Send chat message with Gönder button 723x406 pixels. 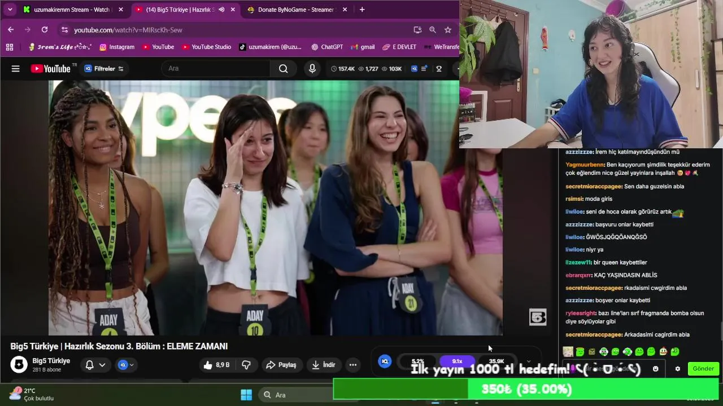pyautogui.click(x=703, y=369)
